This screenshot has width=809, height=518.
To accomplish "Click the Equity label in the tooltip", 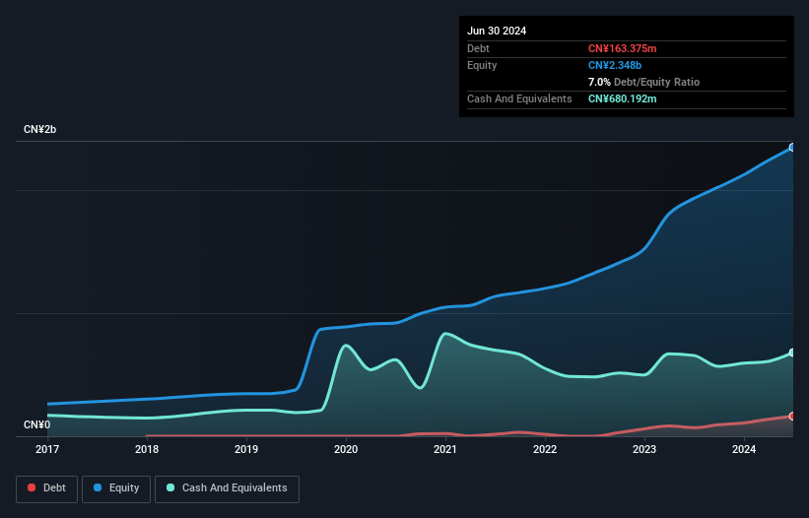I will tap(482, 65).
